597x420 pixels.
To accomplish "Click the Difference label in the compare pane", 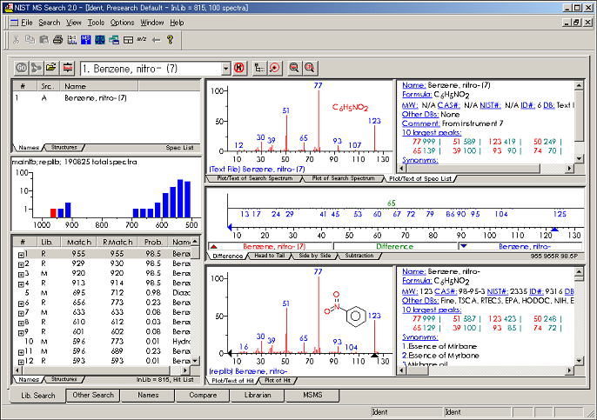I will point(395,247).
